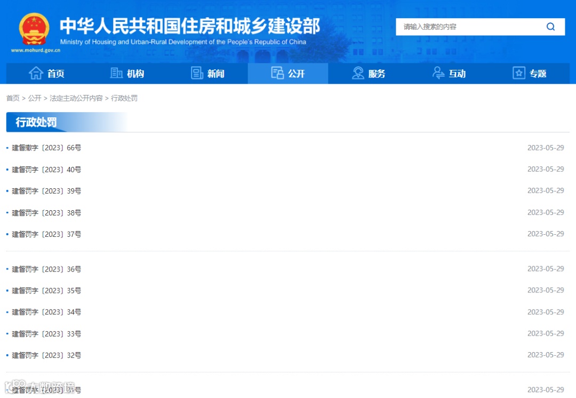Click the date beside 39号 entry
The height and width of the screenshot is (398, 576).
(x=546, y=191)
